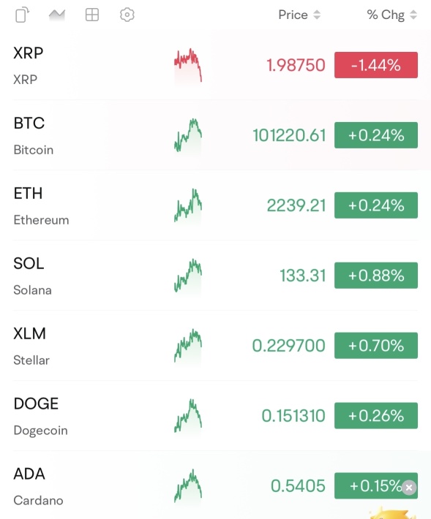Open the grid layout view icon
The width and height of the screenshot is (431, 519).
click(x=92, y=15)
